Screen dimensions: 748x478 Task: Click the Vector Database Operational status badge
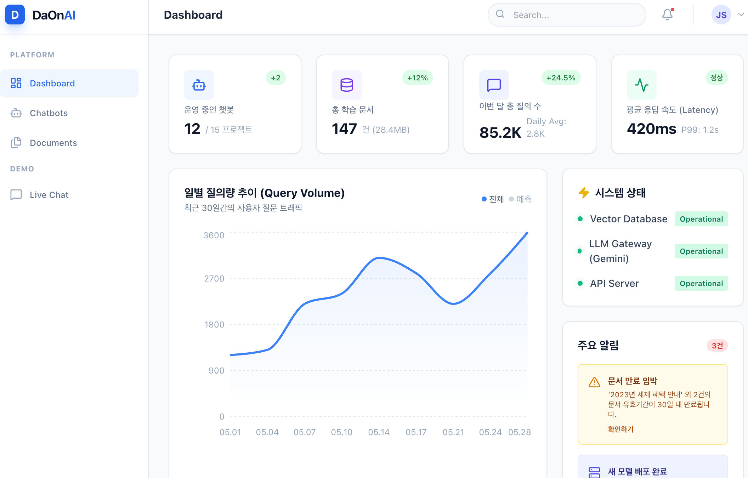(701, 219)
